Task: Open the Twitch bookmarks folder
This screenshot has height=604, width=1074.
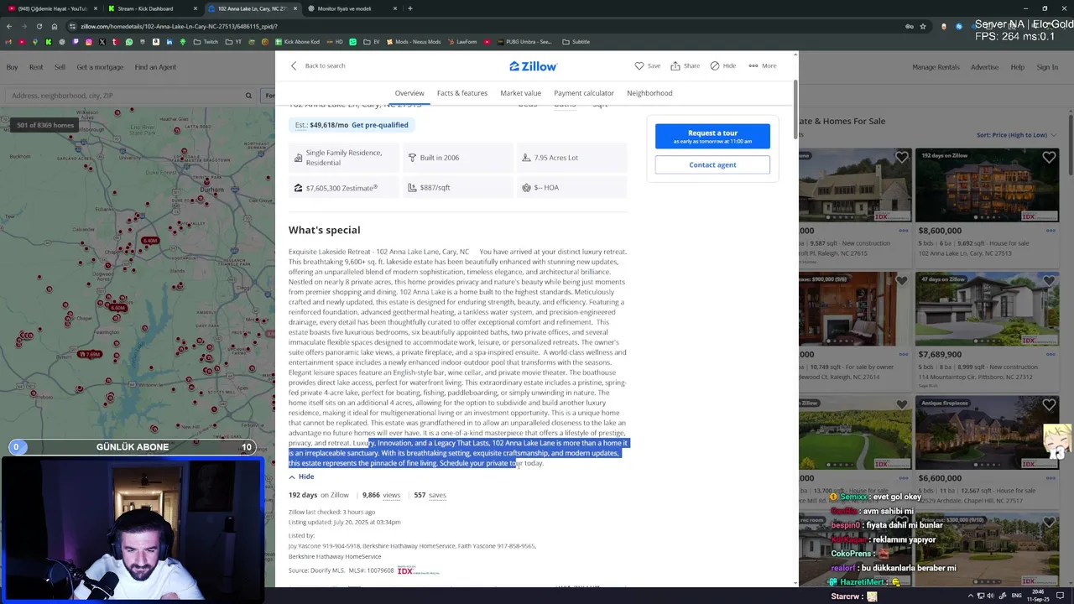Action: [206, 42]
